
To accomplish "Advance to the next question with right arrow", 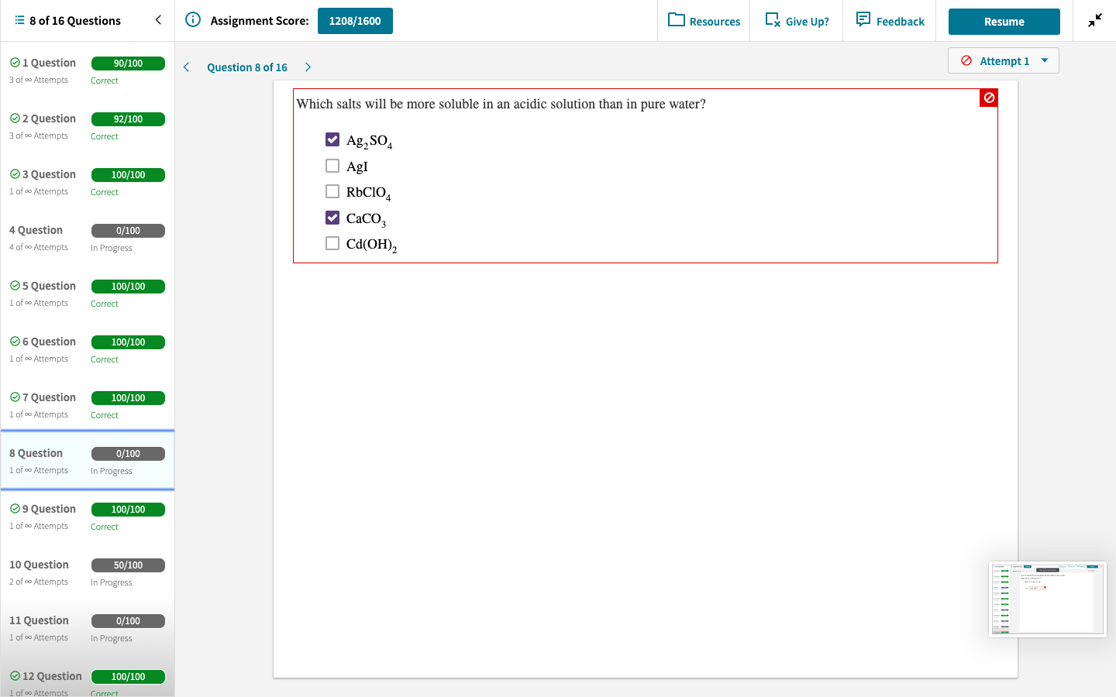I will click(308, 67).
